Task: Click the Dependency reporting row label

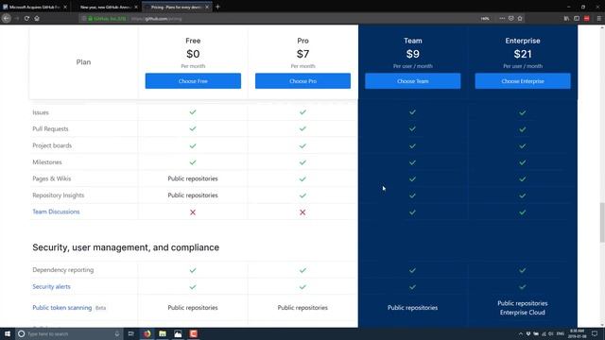Action: coord(63,270)
